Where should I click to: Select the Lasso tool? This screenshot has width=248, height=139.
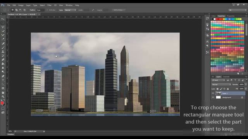(3, 27)
